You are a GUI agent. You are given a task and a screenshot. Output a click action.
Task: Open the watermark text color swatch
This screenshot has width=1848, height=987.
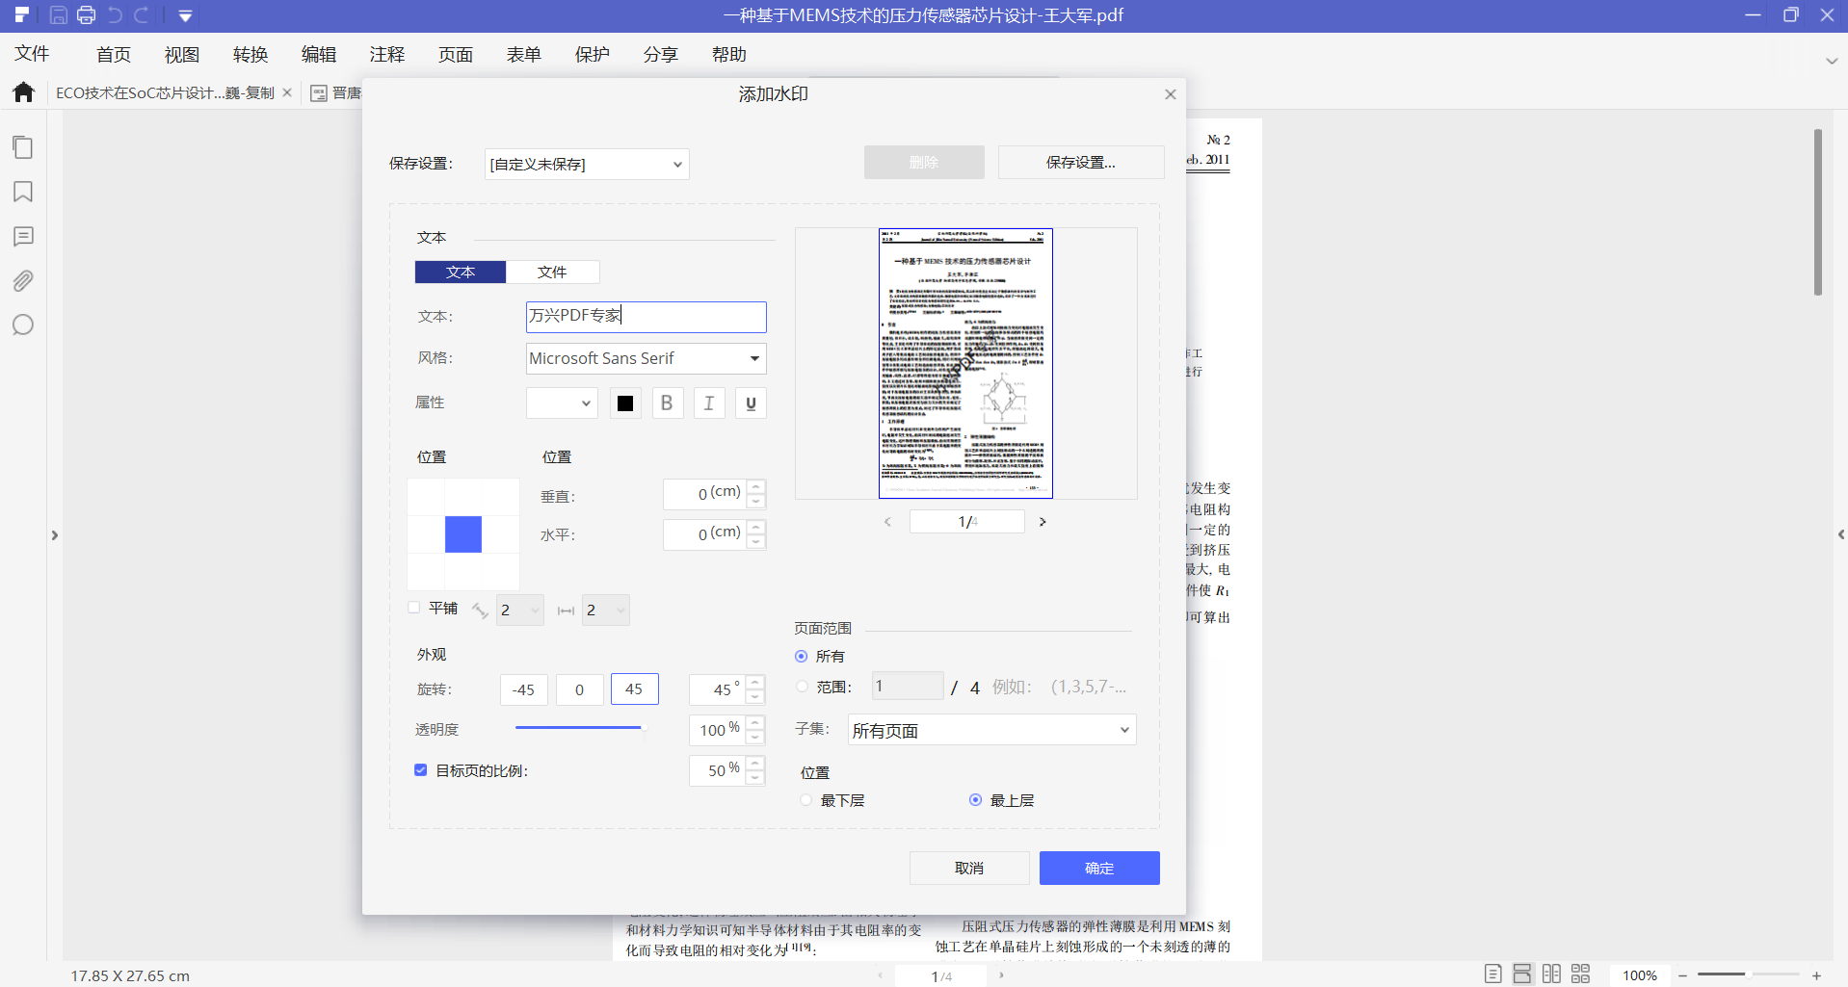[x=624, y=403]
